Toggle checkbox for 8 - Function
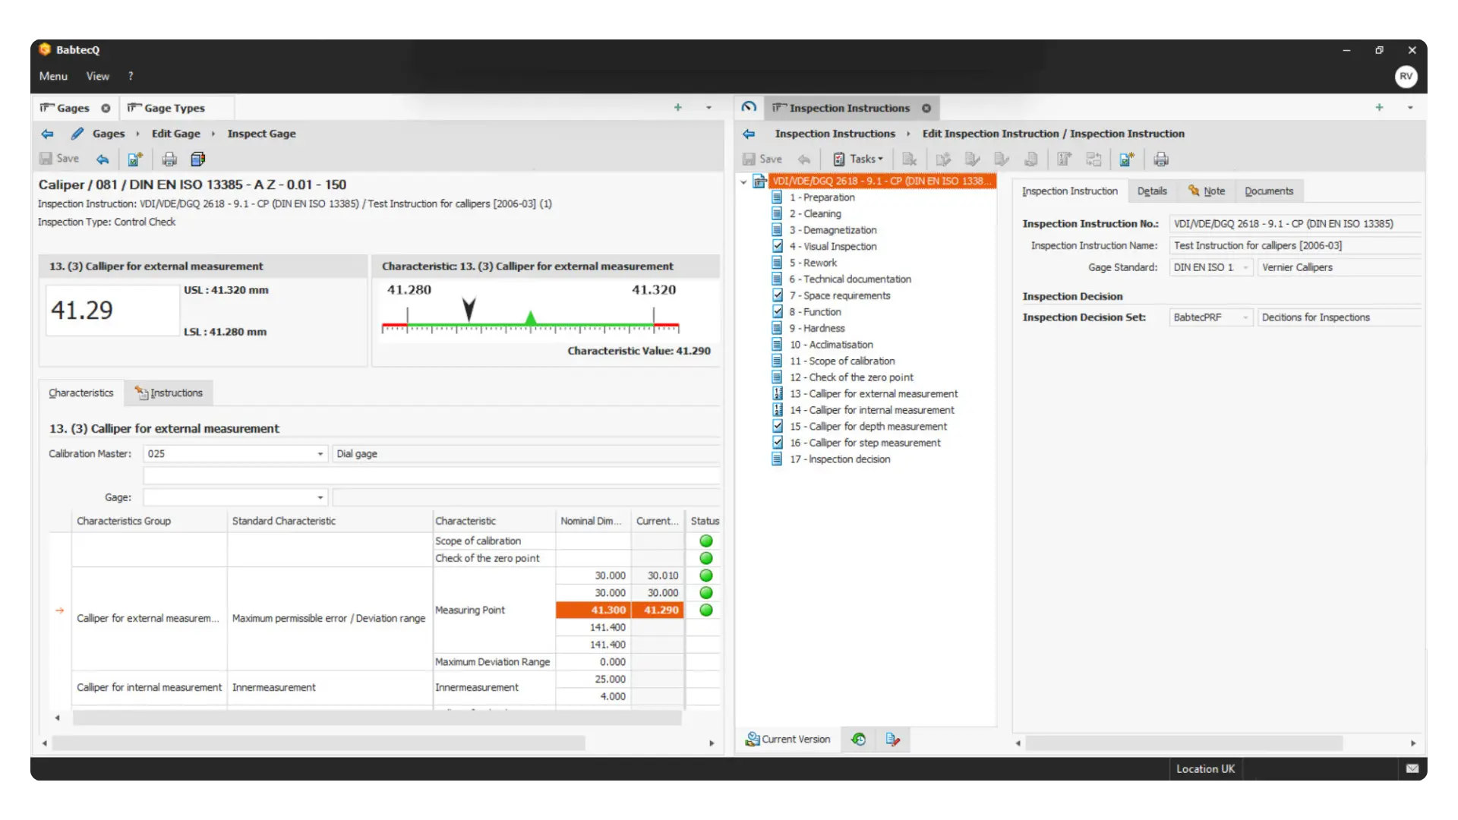1458x820 pixels. (778, 311)
